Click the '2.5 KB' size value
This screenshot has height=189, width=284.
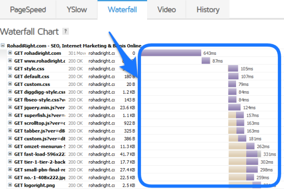point(129,185)
